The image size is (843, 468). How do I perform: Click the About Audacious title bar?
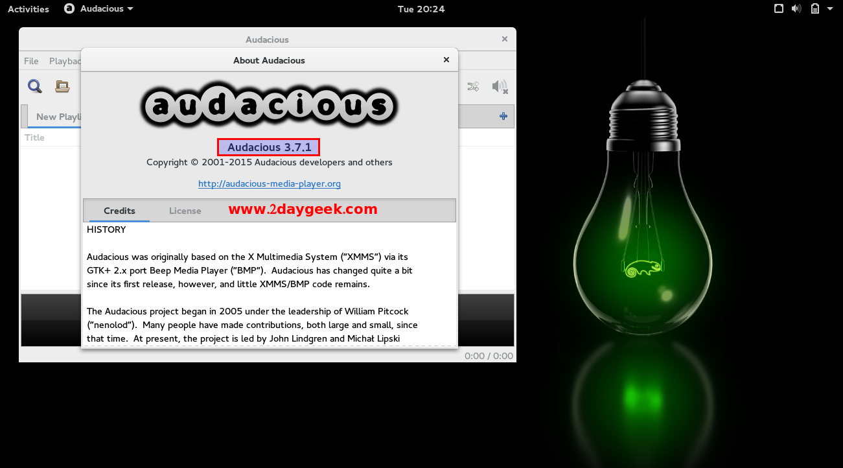pyautogui.click(x=269, y=60)
